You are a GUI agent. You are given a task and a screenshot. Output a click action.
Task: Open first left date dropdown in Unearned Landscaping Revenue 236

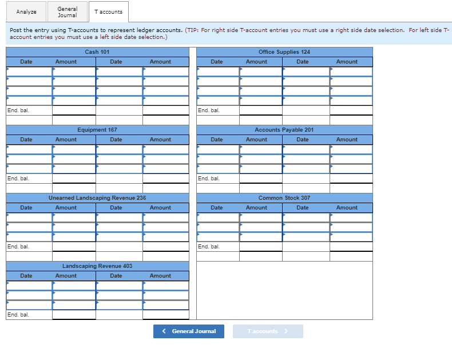[29, 217]
